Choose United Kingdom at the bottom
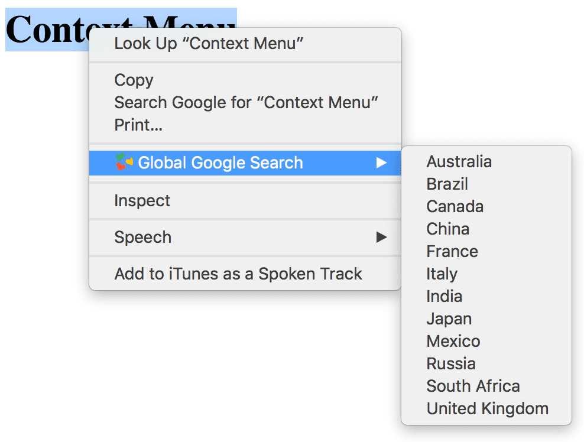The image size is (584, 442). pyautogui.click(x=487, y=408)
